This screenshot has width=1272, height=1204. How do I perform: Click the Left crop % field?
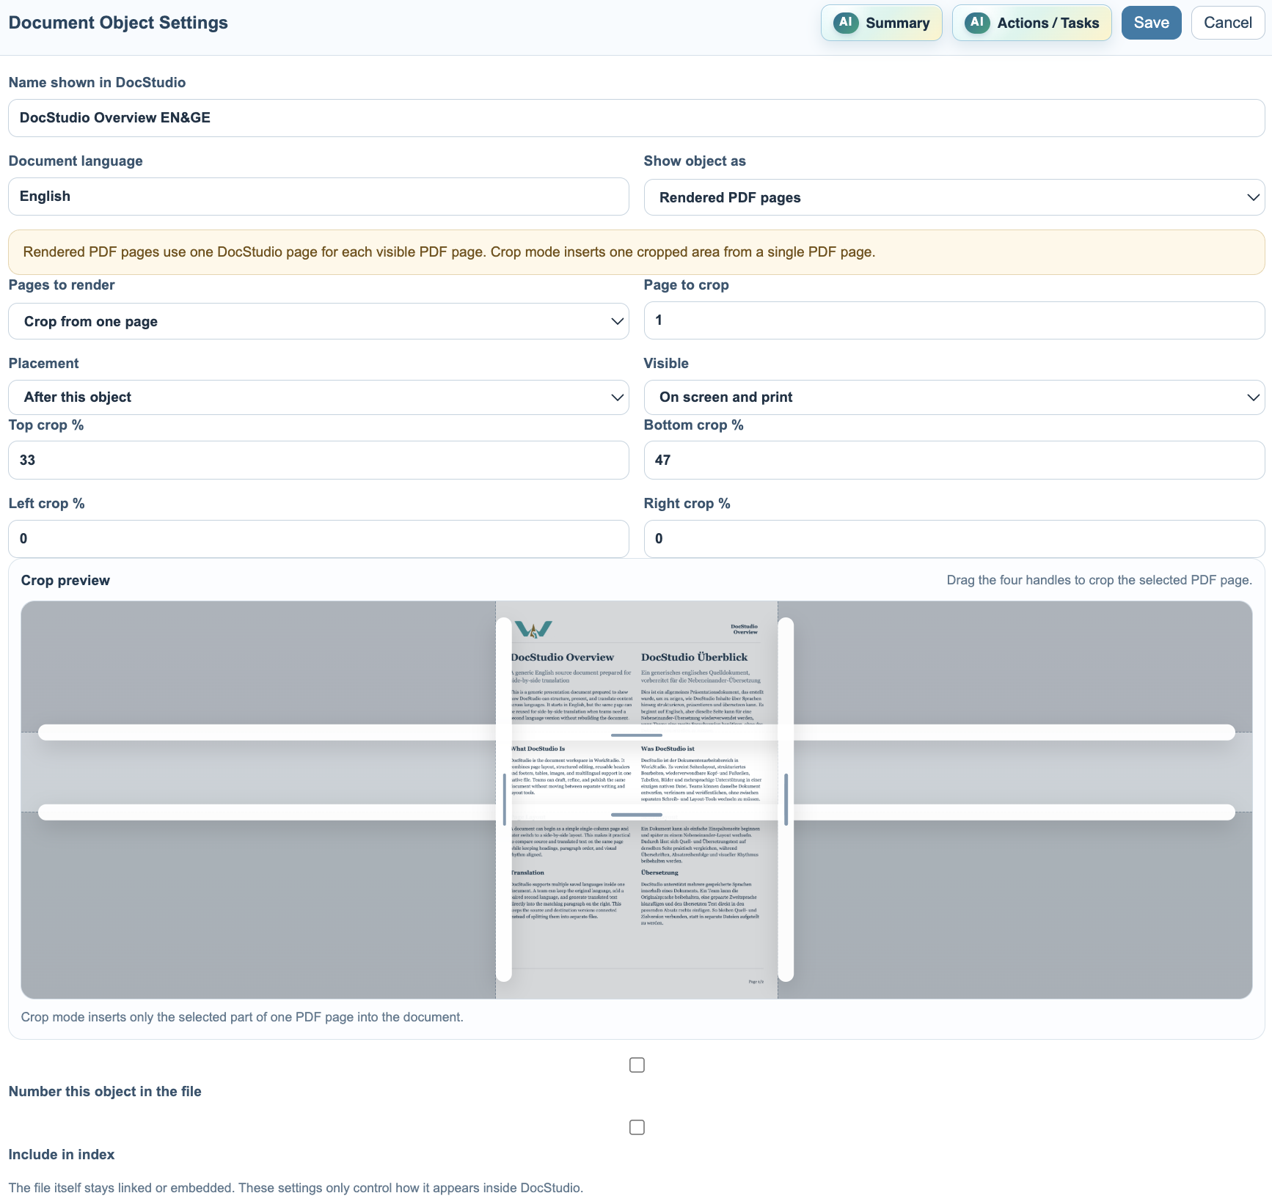pyautogui.click(x=318, y=539)
